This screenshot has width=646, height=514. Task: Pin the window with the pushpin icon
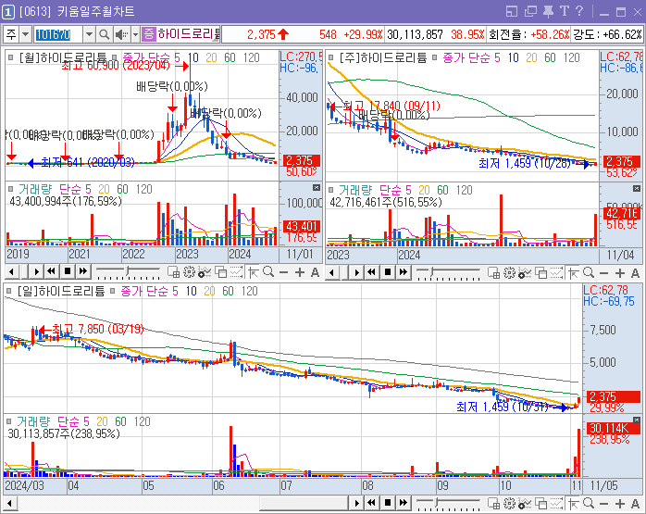point(548,11)
